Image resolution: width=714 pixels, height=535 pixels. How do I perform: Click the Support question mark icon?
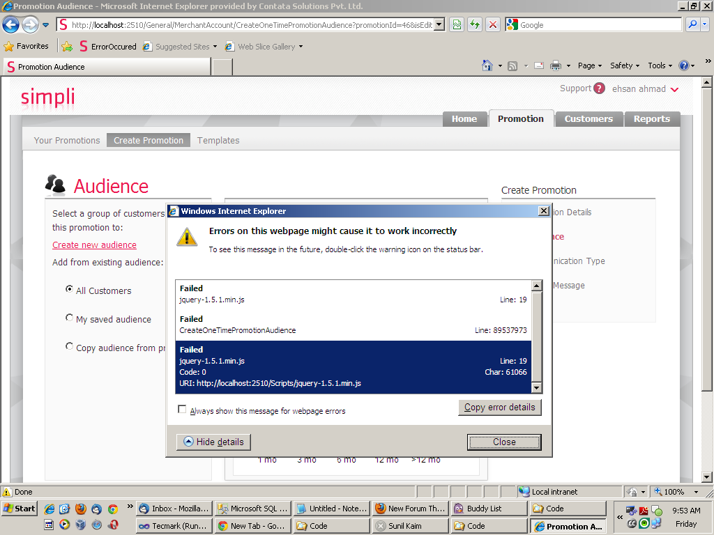tap(599, 88)
